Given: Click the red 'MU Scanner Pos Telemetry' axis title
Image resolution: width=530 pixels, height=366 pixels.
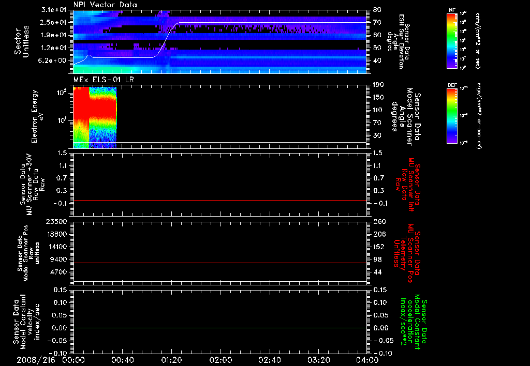Looking at the screenshot, I should pyautogui.click(x=407, y=253).
